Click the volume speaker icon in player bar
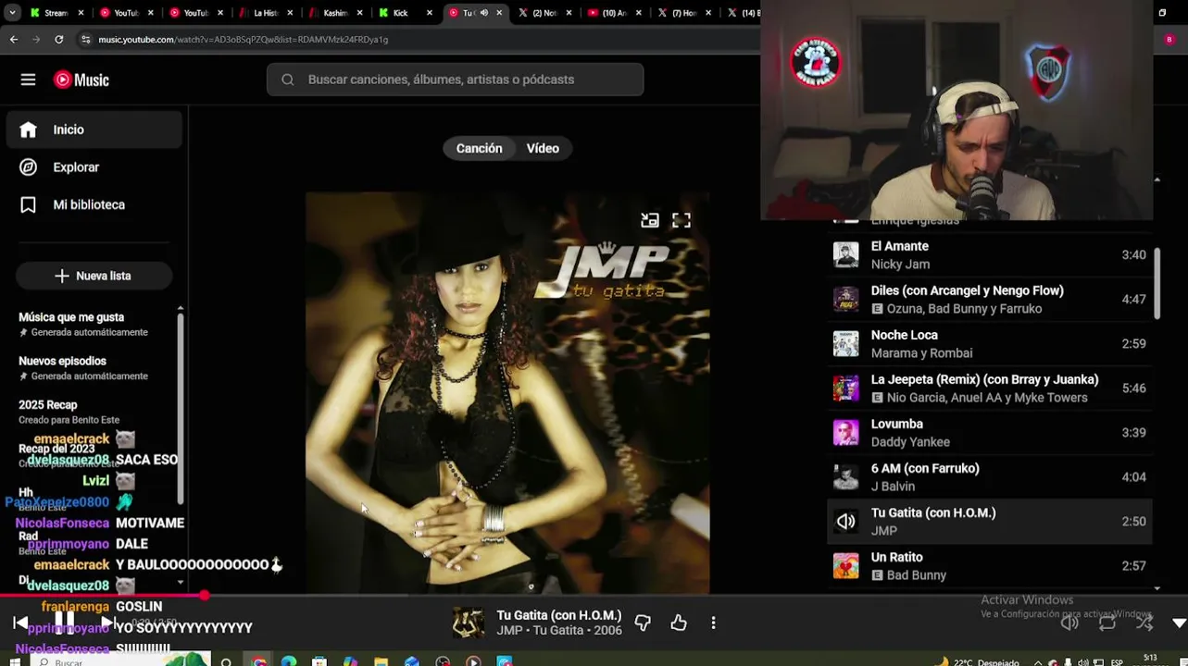The width and height of the screenshot is (1188, 666). point(1069,623)
